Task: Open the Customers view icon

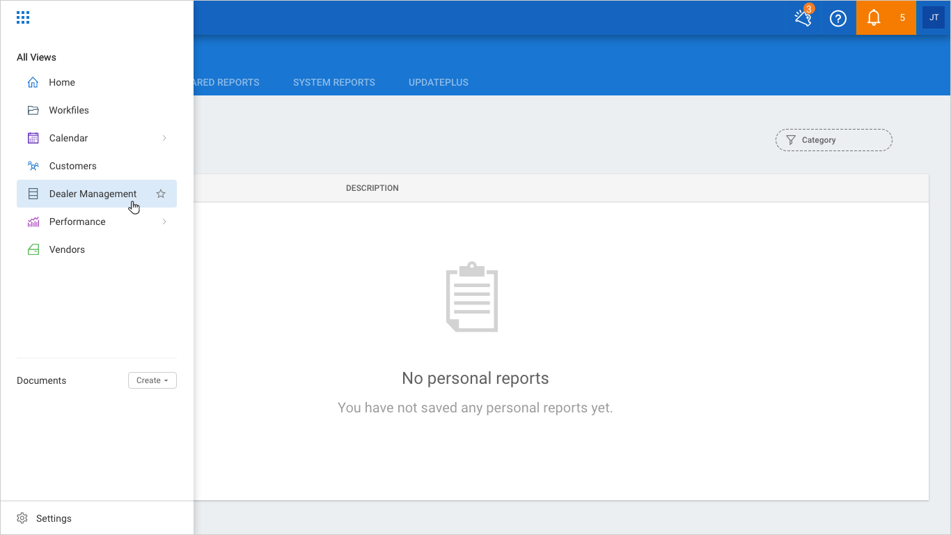Action: (x=33, y=166)
